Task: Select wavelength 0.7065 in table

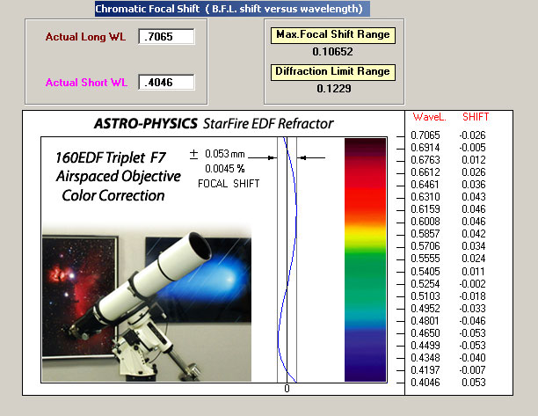Action: (425, 135)
